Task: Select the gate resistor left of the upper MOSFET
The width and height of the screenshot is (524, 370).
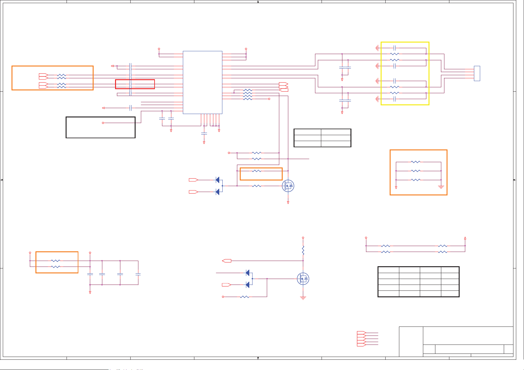Action: point(257,186)
